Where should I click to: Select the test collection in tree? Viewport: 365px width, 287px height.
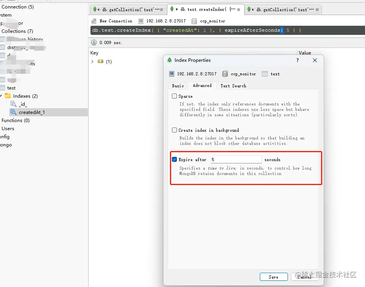[x=11, y=88]
